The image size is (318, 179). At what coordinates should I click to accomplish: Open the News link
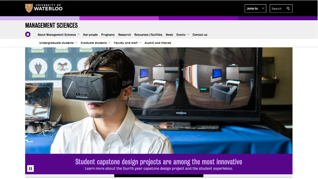tap(169, 35)
